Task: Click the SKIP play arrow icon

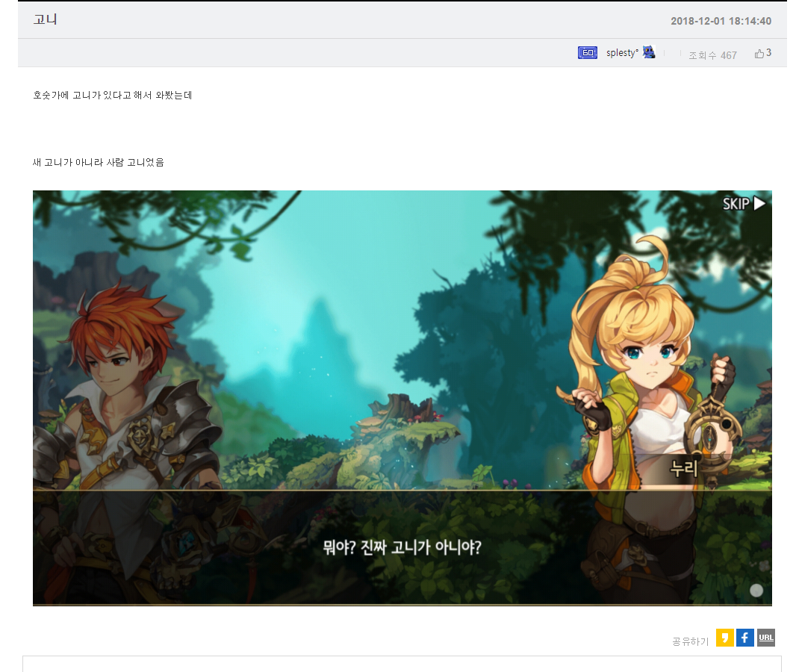Action: pos(759,204)
